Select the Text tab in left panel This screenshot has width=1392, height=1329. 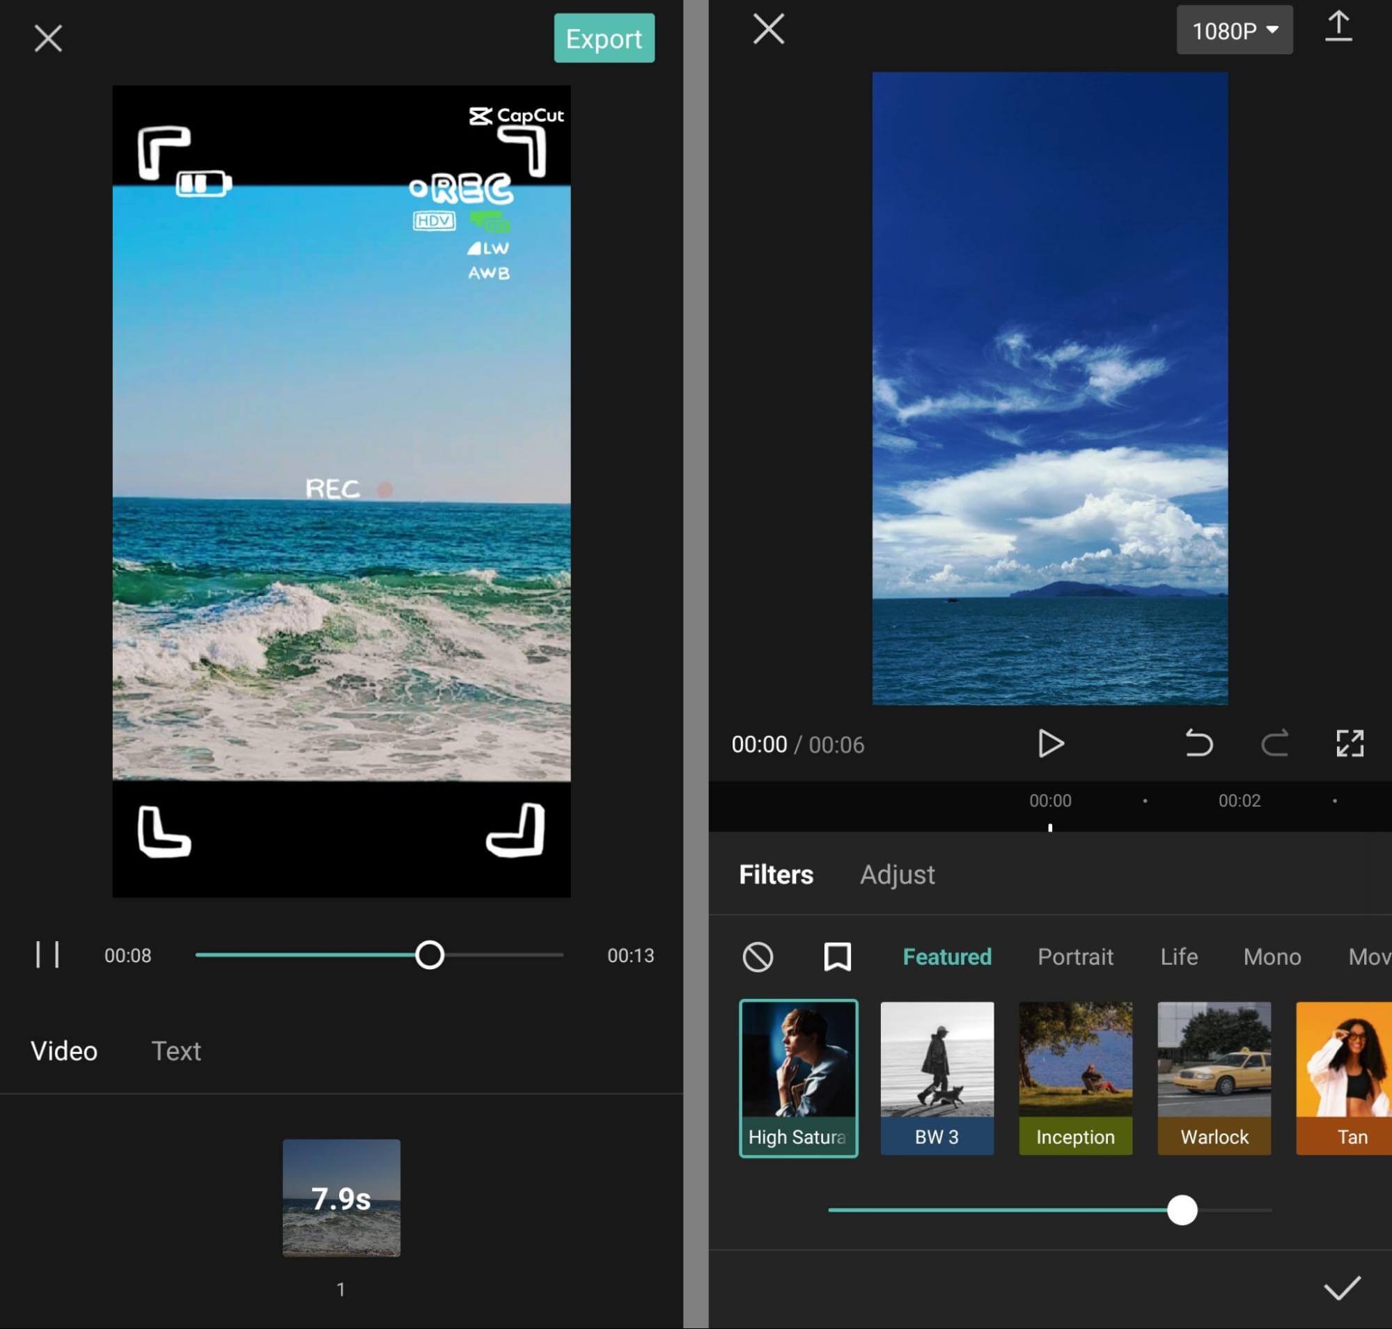click(x=175, y=1051)
